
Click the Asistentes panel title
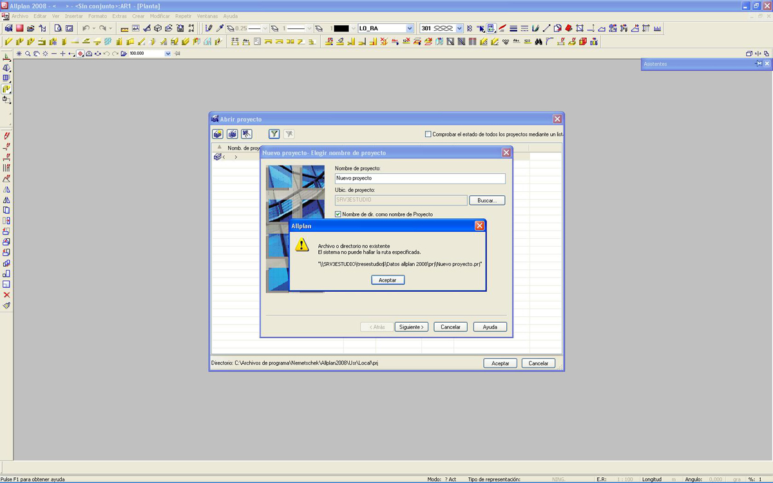pos(656,64)
